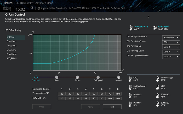
Task: Click the Exit button
Action: pos(112,107)
